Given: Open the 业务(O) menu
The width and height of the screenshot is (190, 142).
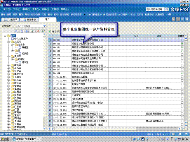Looking at the screenshot, I should (45, 9).
